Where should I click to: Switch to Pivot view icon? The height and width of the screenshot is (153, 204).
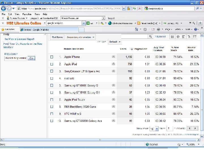[x=195, y=37]
